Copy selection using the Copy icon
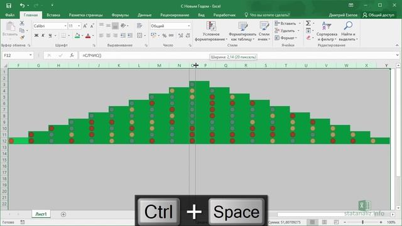402x226 pixels. (22, 31)
